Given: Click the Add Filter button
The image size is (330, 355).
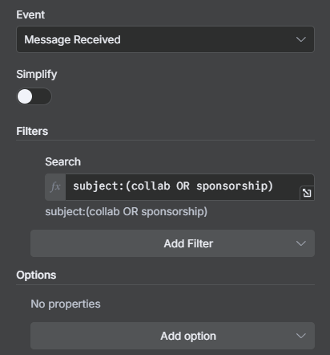Looking at the screenshot, I should [x=172, y=243].
